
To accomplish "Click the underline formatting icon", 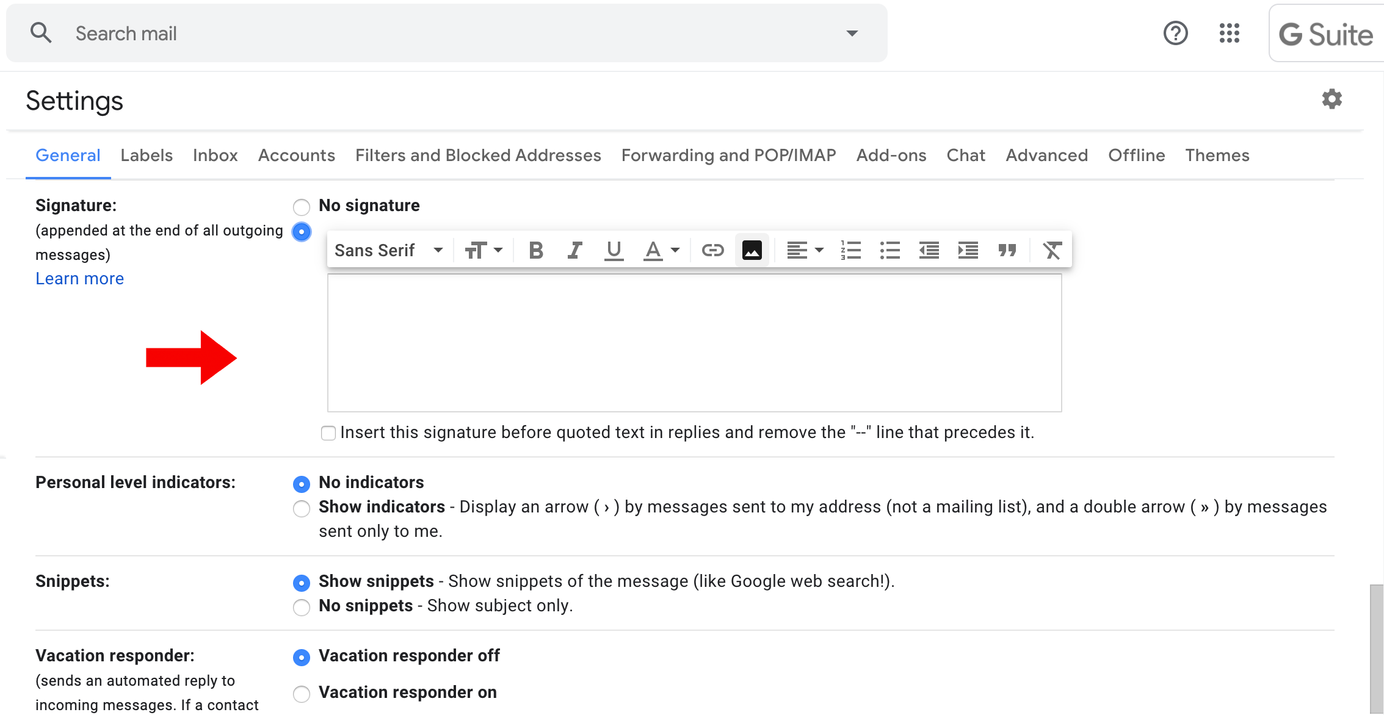I will [614, 251].
